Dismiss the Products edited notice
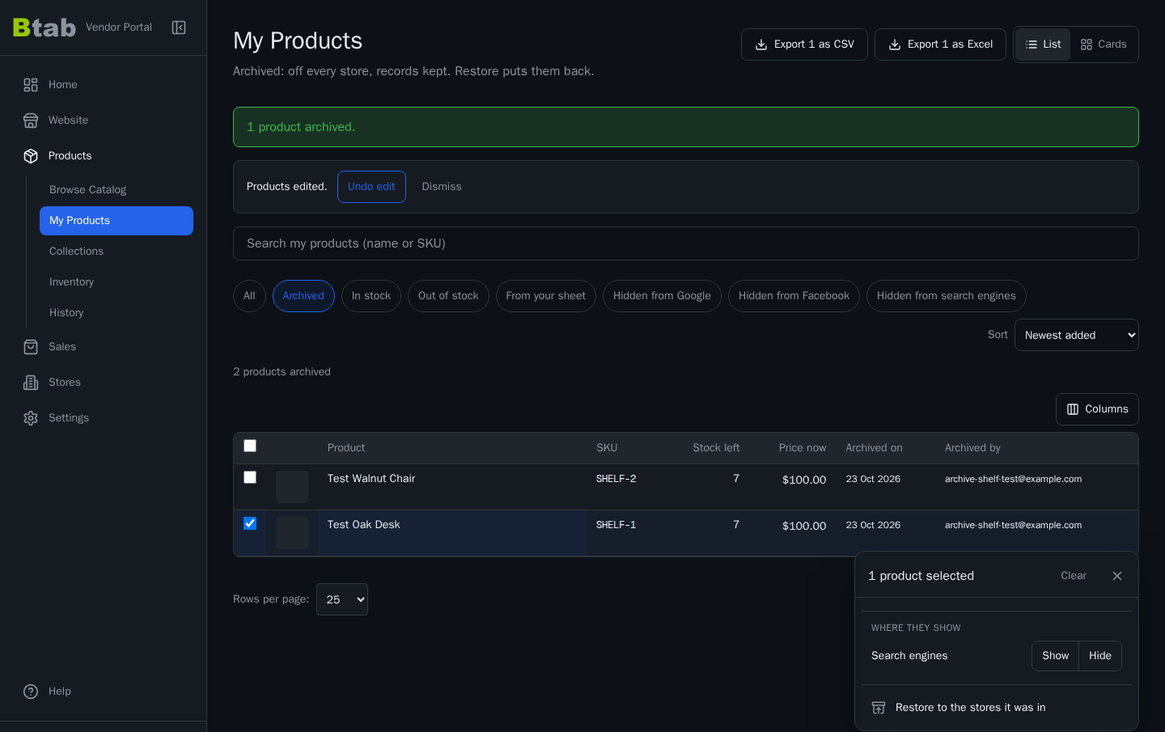Screen dimensions: 1165x732 click(x=442, y=187)
